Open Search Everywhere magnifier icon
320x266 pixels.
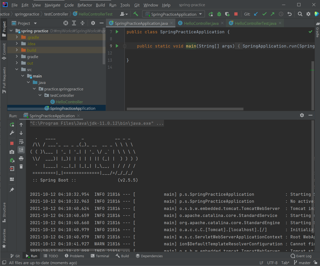click(300, 14)
